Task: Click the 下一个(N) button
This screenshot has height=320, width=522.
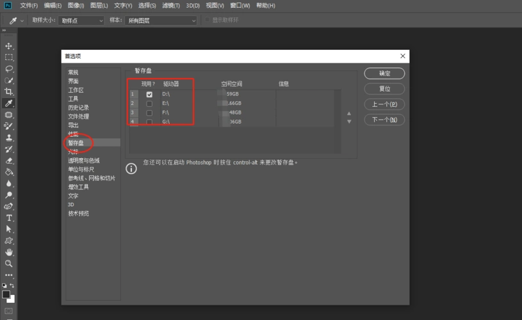Action: click(384, 120)
